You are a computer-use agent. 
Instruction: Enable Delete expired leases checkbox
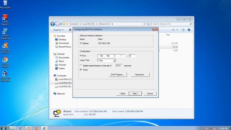[x=81, y=65]
